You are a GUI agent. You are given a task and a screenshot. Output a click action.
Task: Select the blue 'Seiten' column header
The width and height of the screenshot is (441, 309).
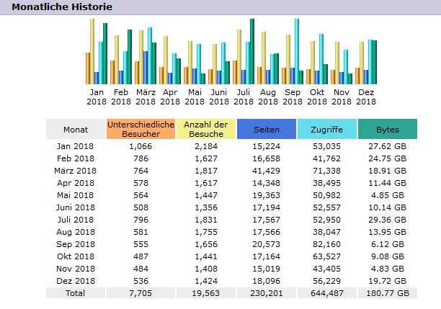click(266, 129)
